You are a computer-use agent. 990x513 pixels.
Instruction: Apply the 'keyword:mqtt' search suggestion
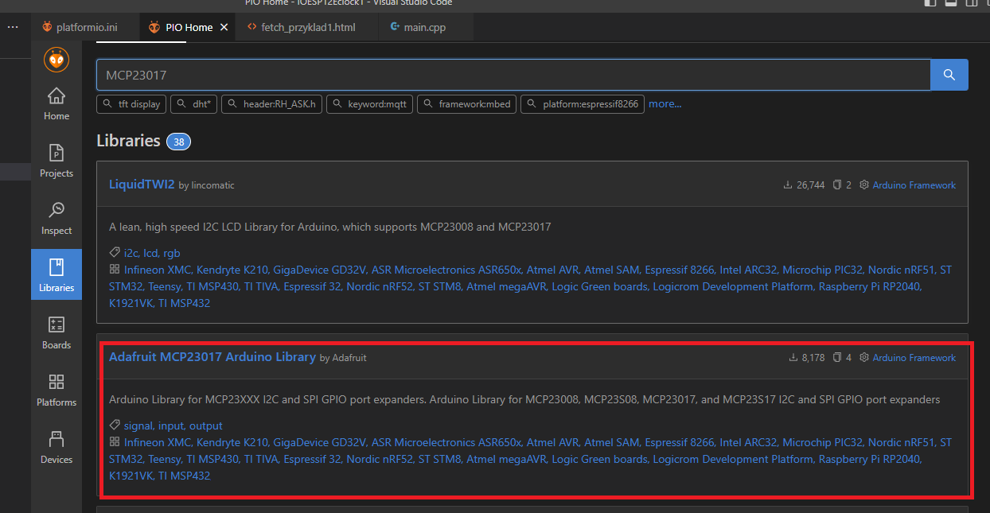point(369,104)
